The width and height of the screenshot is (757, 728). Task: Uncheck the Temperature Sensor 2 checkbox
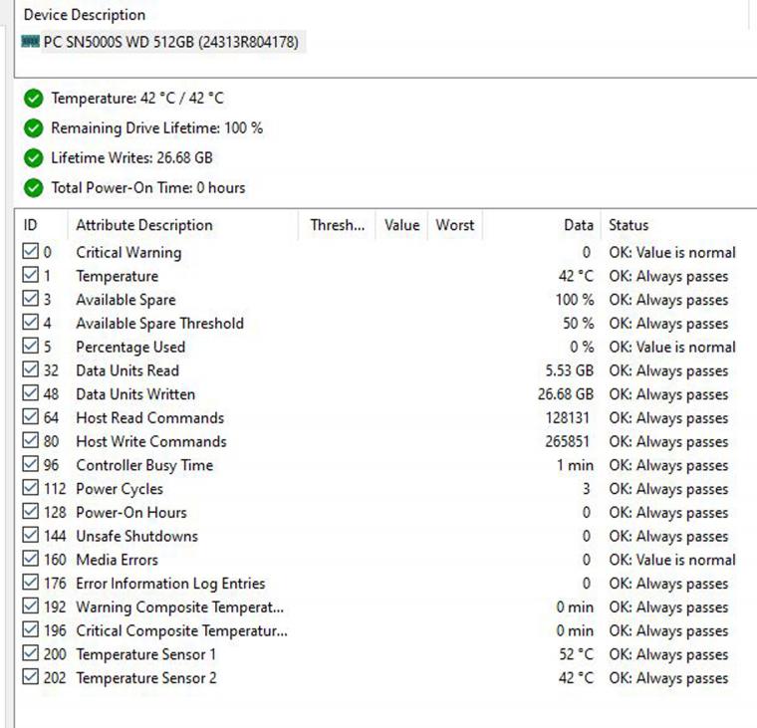30,678
